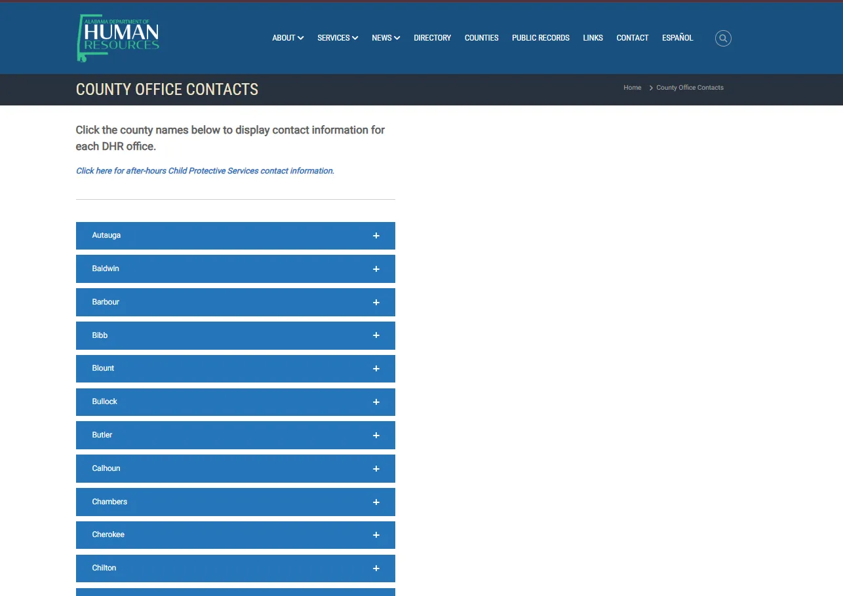This screenshot has height=596, width=843.
Task: Click the plus icon on Butler row
Action: pyautogui.click(x=376, y=436)
